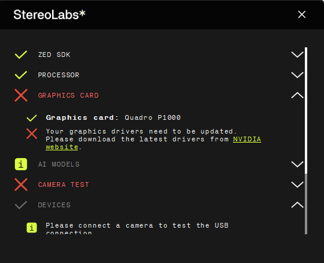The height and width of the screenshot is (263, 324).
Task: Click the vertical scrollbar thumb
Action: click(306, 111)
